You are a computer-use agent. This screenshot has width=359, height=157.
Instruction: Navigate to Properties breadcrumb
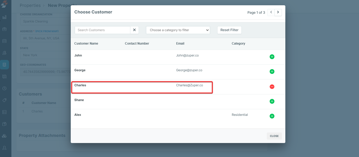coord(30,6)
